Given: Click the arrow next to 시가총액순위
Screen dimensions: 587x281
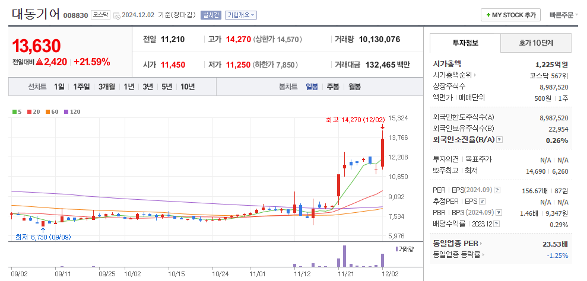Looking at the screenshot, I should [475, 75].
